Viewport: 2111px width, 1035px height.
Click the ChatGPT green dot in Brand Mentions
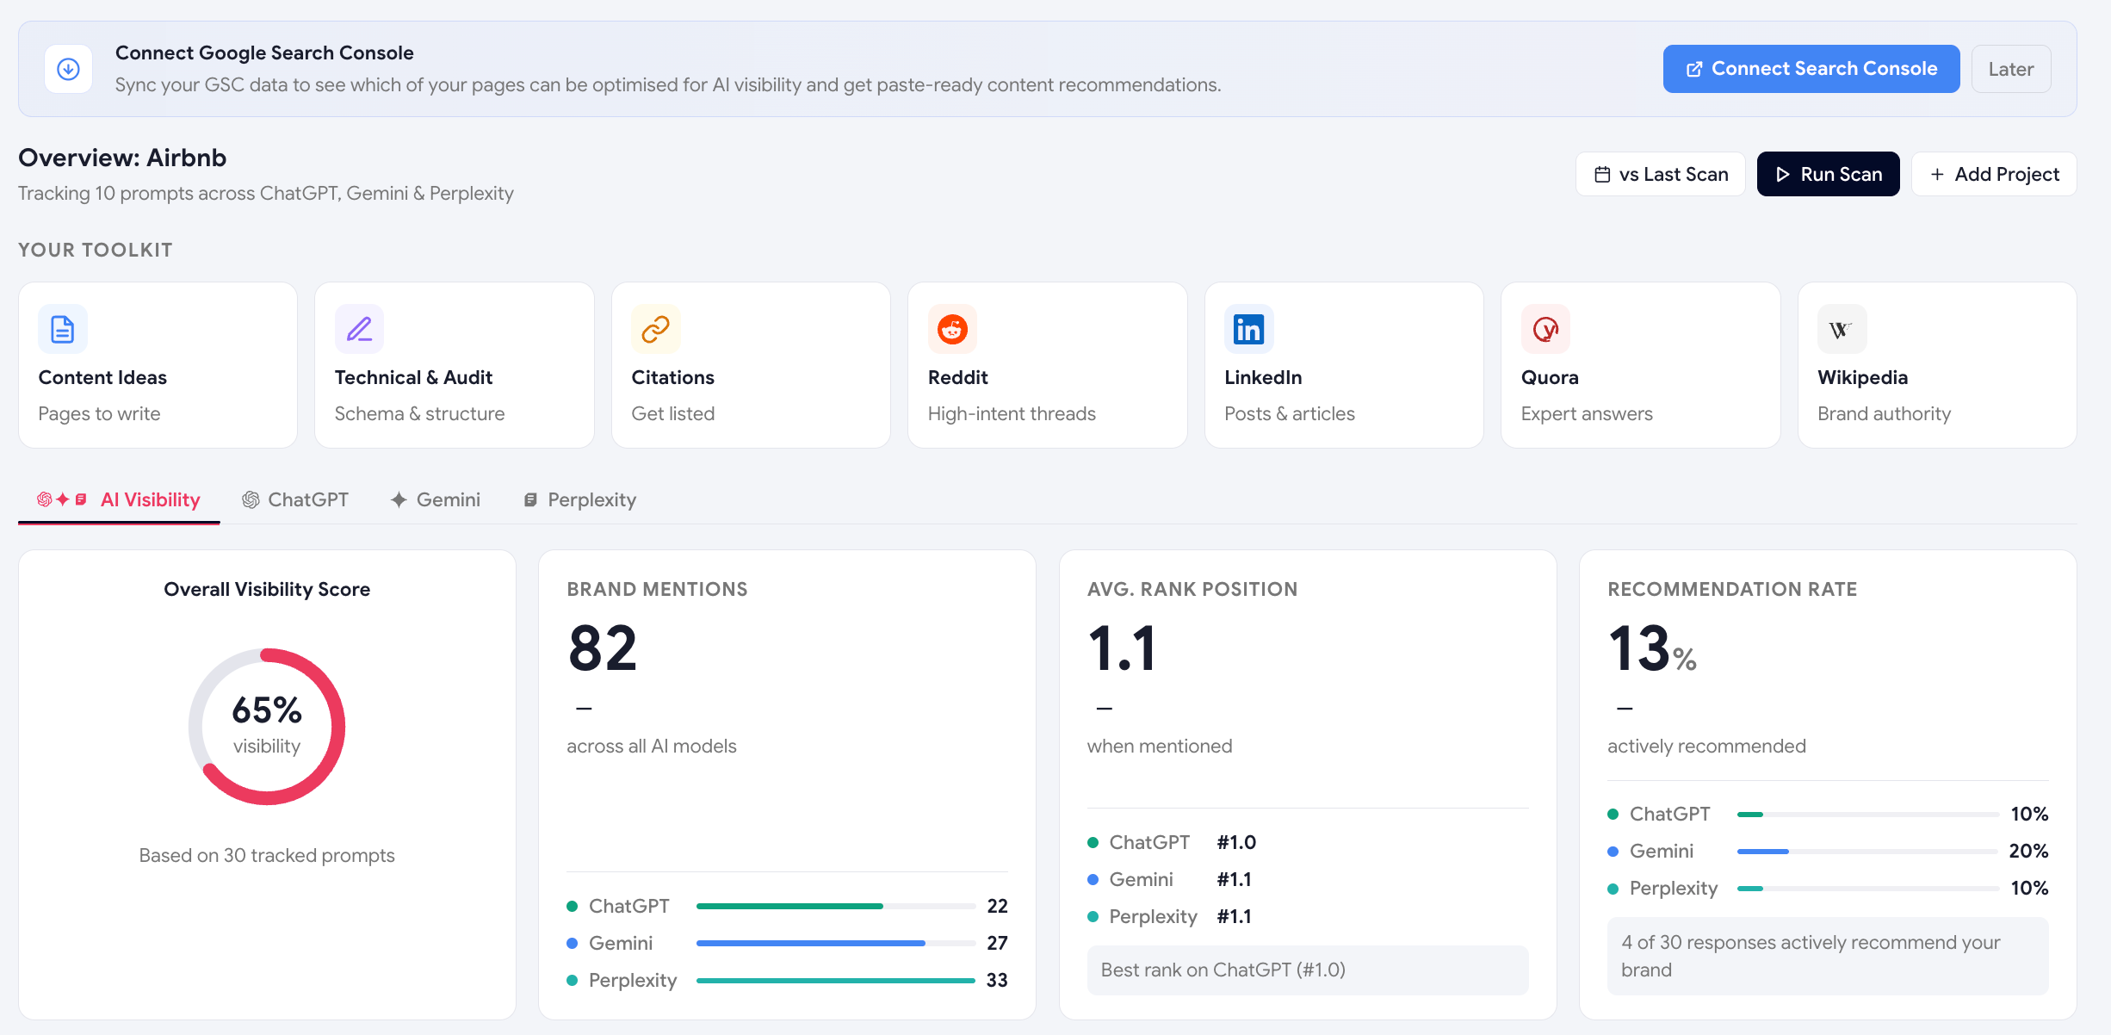(572, 907)
